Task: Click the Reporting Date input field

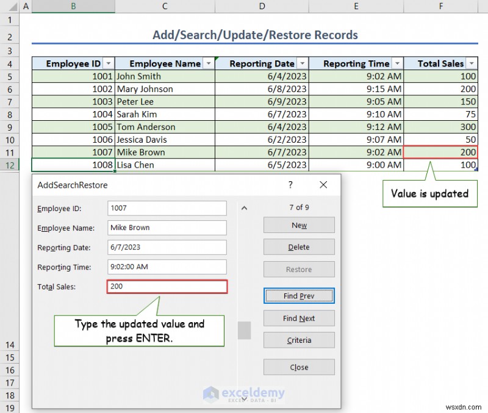Action: pos(167,248)
